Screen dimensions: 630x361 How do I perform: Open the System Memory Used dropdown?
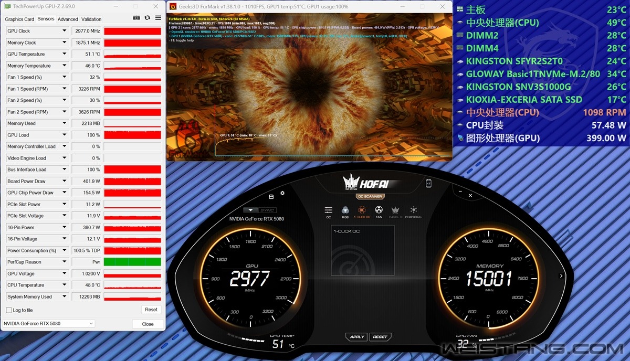(65, 296)
